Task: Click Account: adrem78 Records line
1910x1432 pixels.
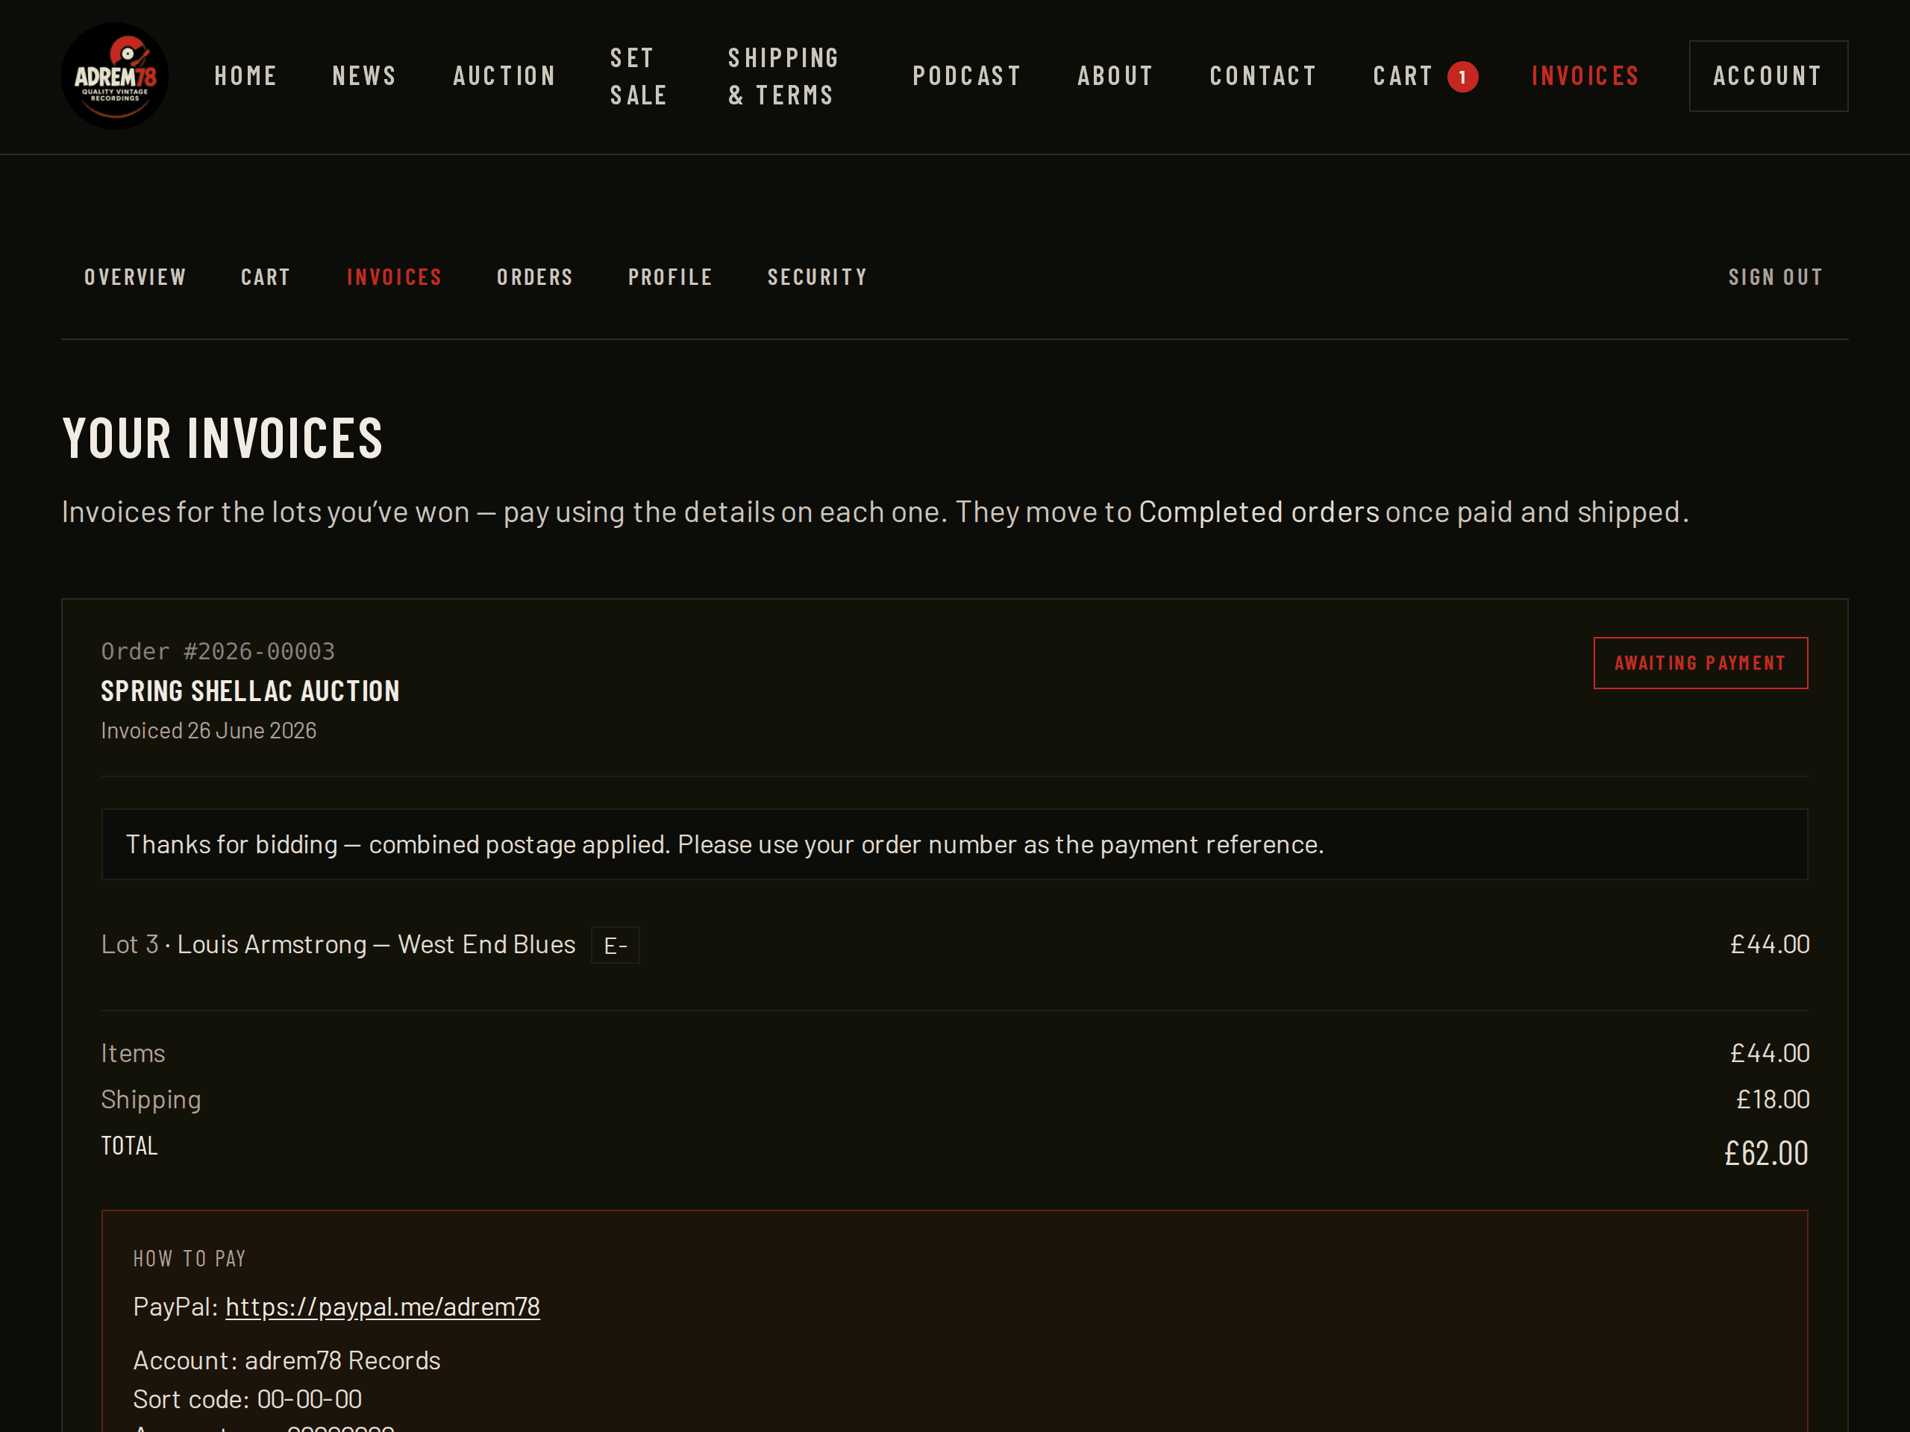Action: pos(286,1360)
